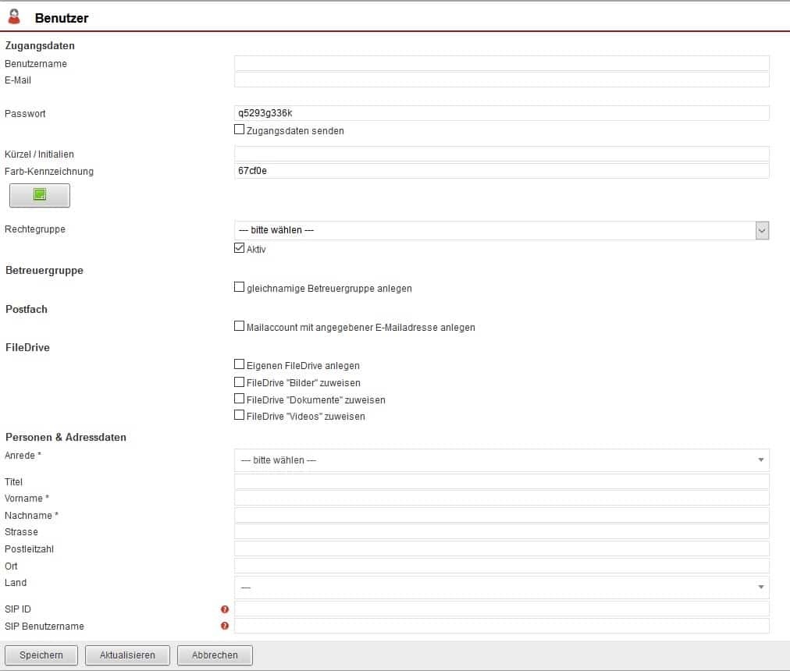
Task: Enable Mailaccount mit E-Mailadresse anlegen option
Action: click(240, 327)
